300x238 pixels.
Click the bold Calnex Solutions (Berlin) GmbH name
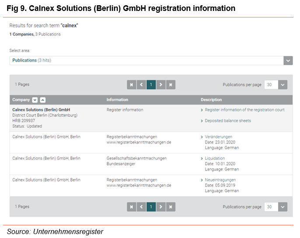(41, 110)
